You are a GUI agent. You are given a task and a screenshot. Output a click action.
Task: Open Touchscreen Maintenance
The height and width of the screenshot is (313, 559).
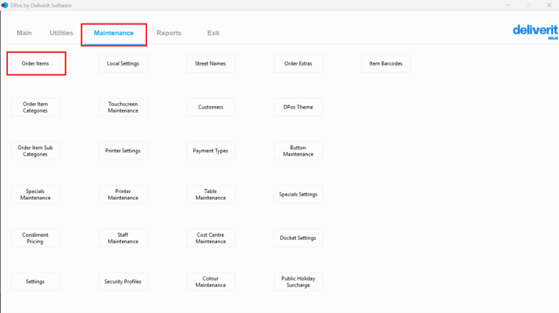(123, 107)
